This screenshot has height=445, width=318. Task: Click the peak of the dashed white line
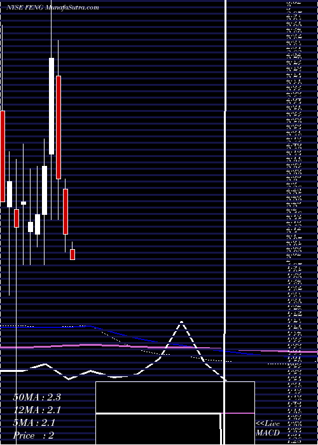(x=181, y=322)
